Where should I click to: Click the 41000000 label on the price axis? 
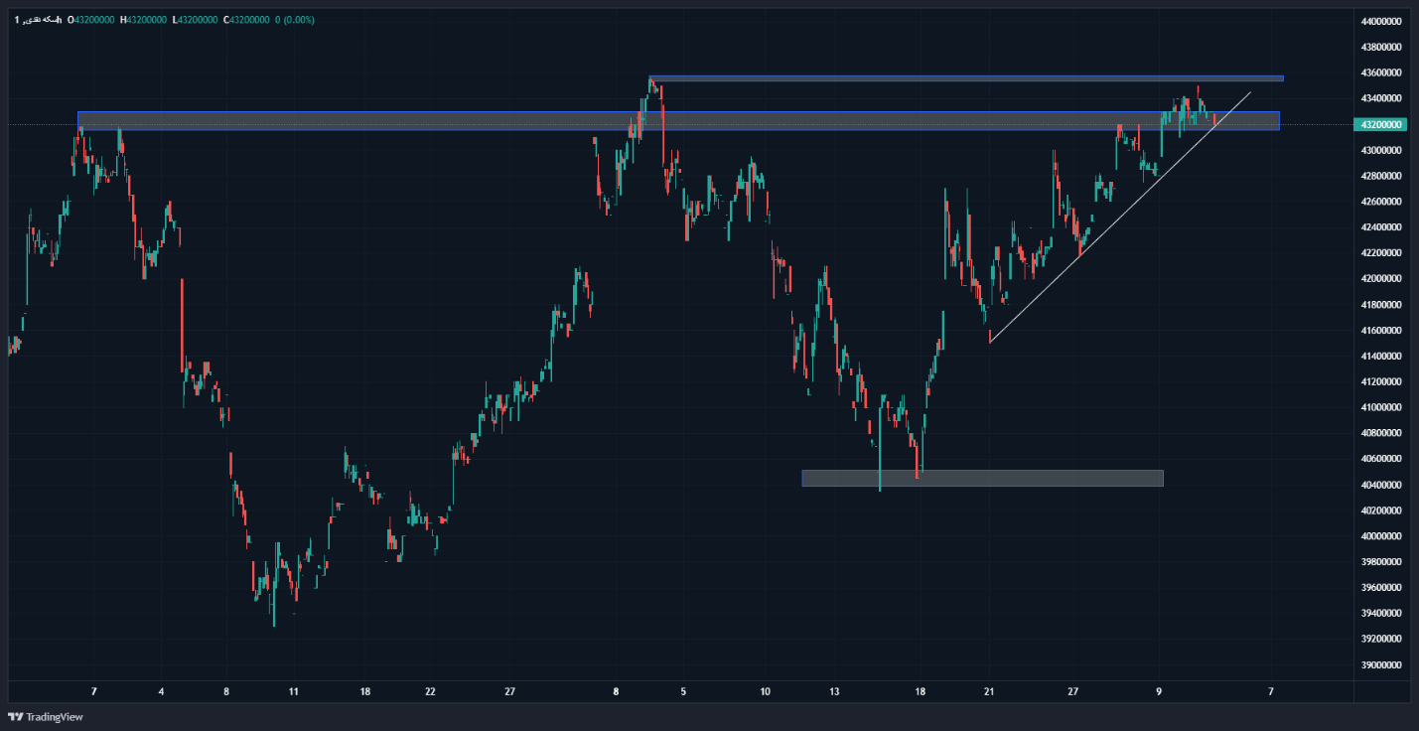(1381, 407)
